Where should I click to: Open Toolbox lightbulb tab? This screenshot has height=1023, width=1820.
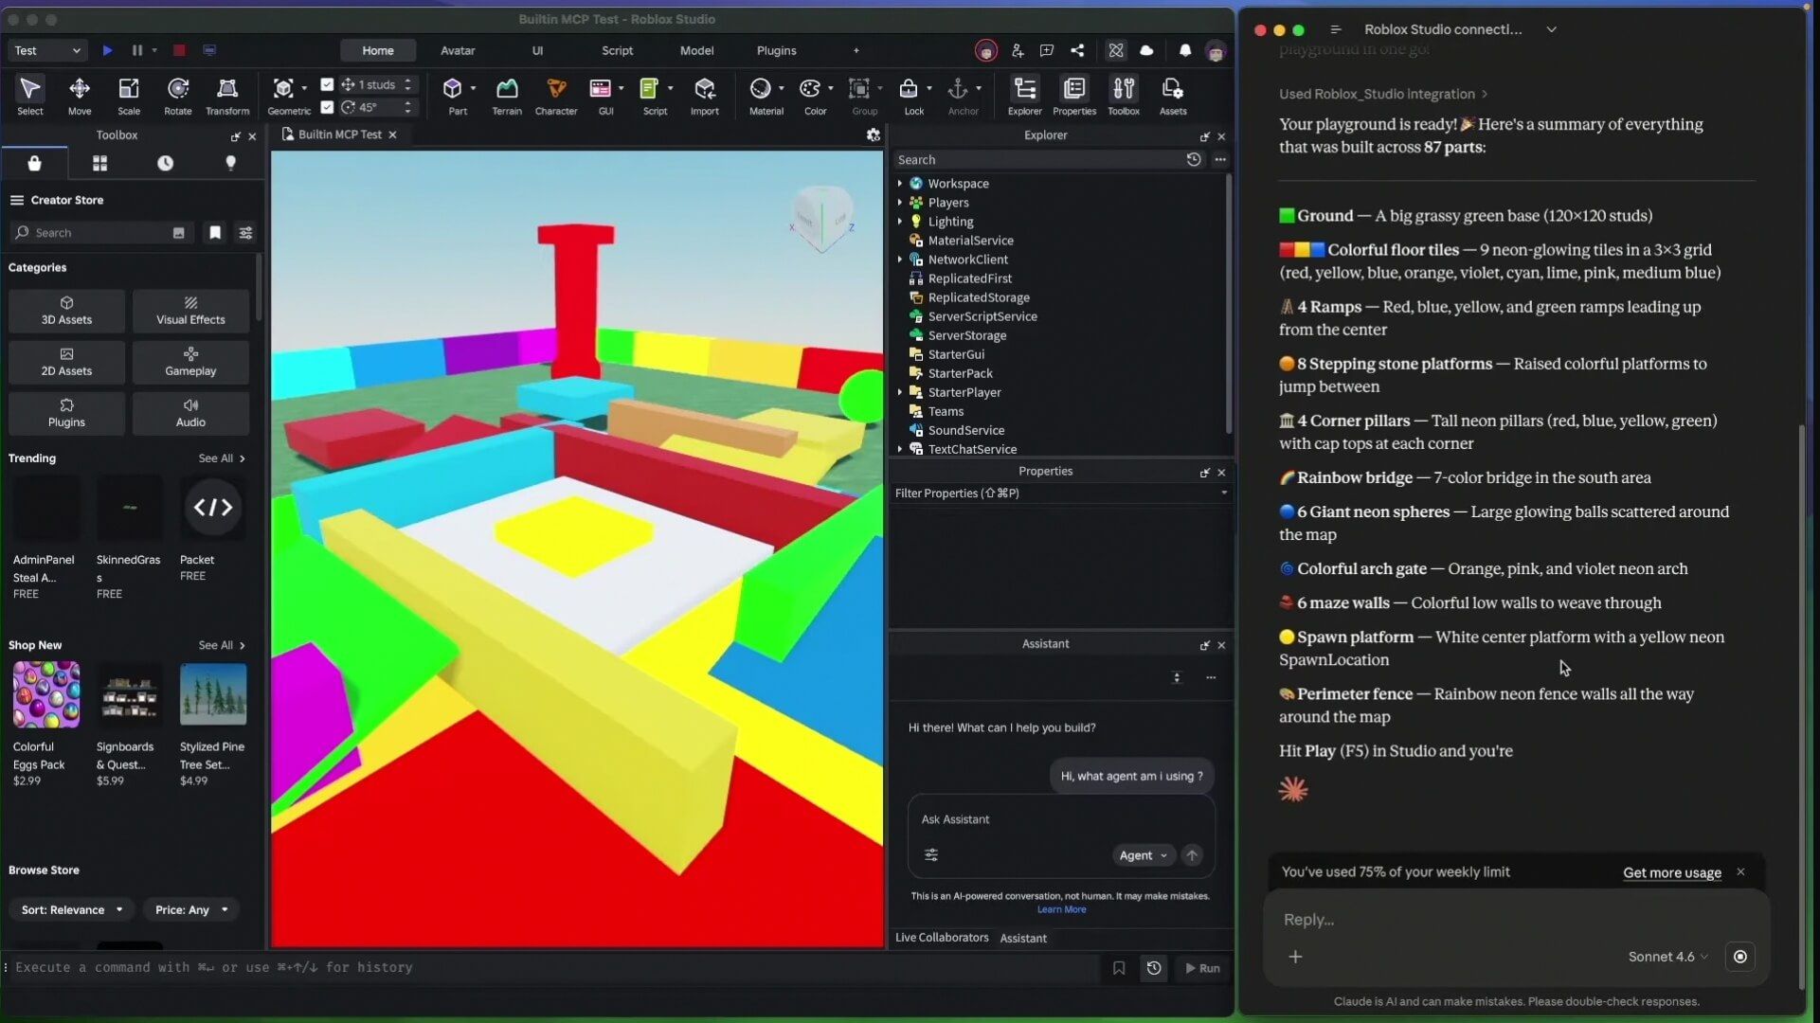pyautogui.click(x=230, y=163)
